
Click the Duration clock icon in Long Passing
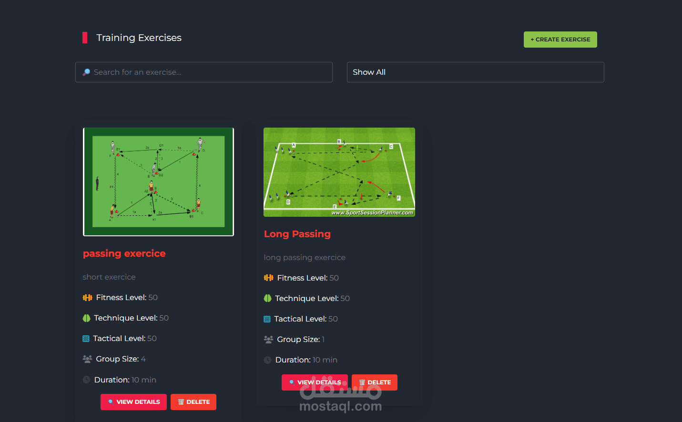coord(268,360)
